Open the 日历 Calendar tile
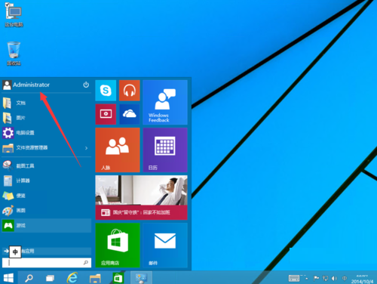 165,150
